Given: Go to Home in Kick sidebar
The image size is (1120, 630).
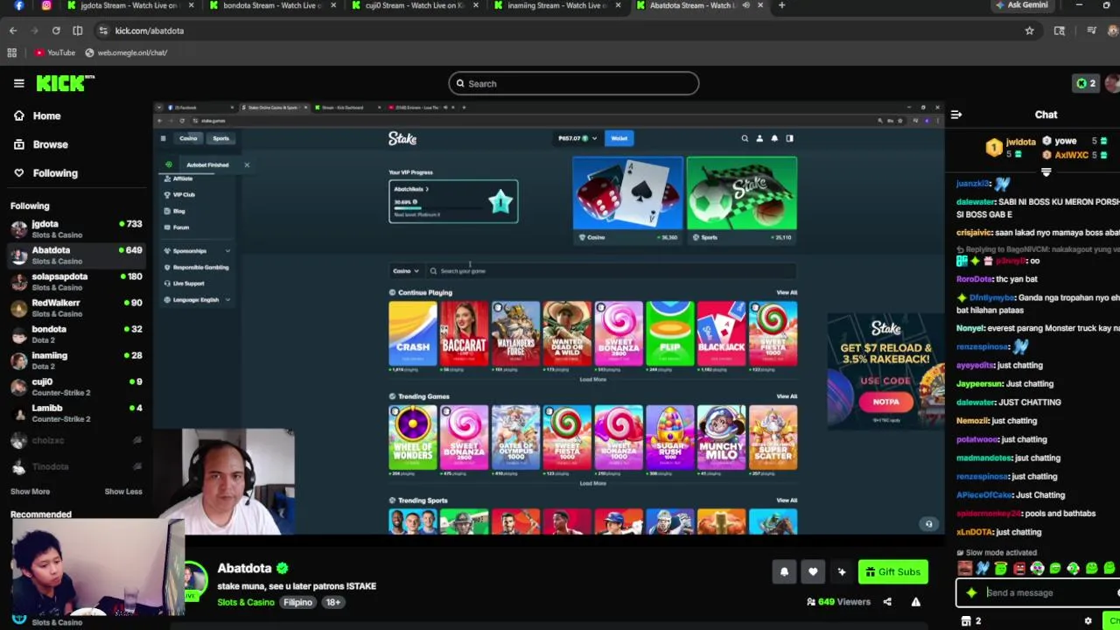Looking at the screenshot, I should (x=37, y=115).
